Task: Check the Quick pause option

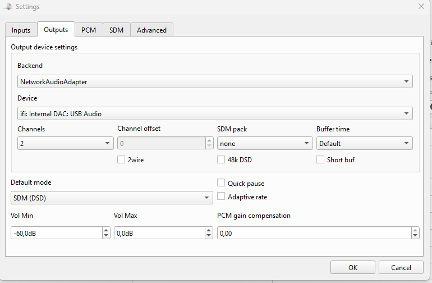Action: coord(221,183)
